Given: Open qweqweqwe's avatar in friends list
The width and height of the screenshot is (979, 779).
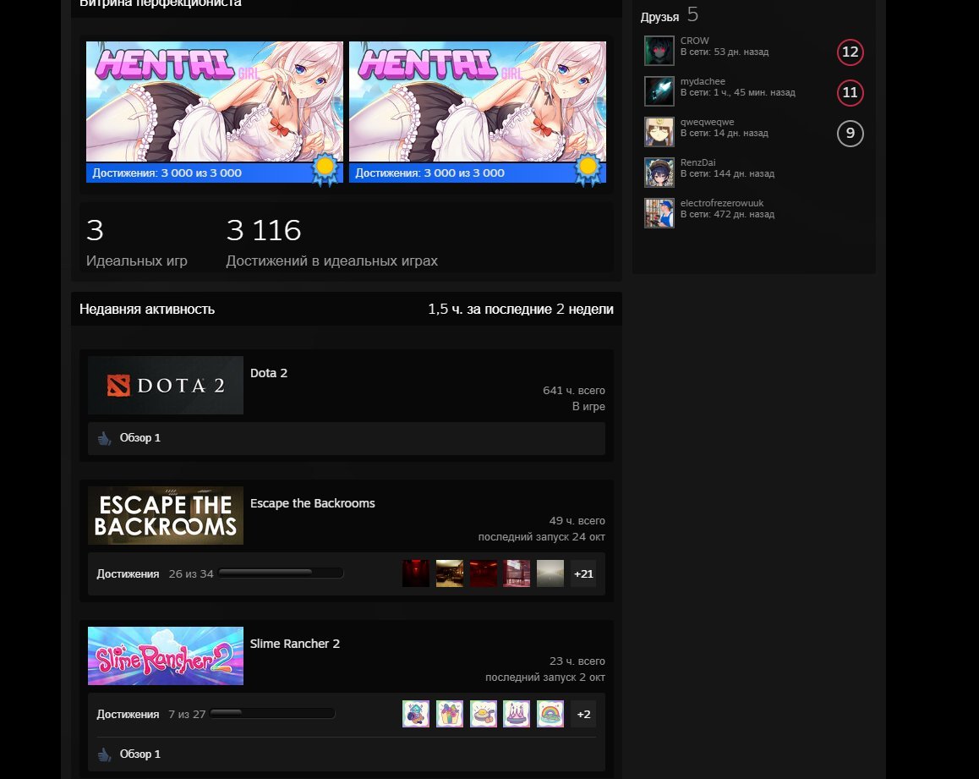Looking at the screenshot, I should [659, 132].
